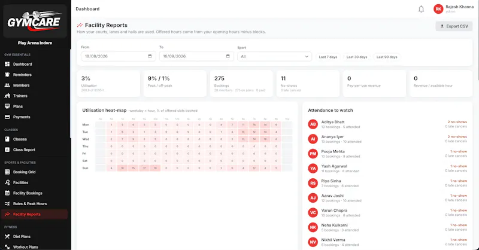The image size is (479, 250).
Task: Click the 275 Bookings stat card
Action: coord(241,84)
